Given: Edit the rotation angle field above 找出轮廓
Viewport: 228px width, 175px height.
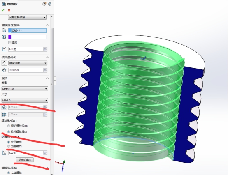Looking at the screenshot, I should (x=26, y=153).
